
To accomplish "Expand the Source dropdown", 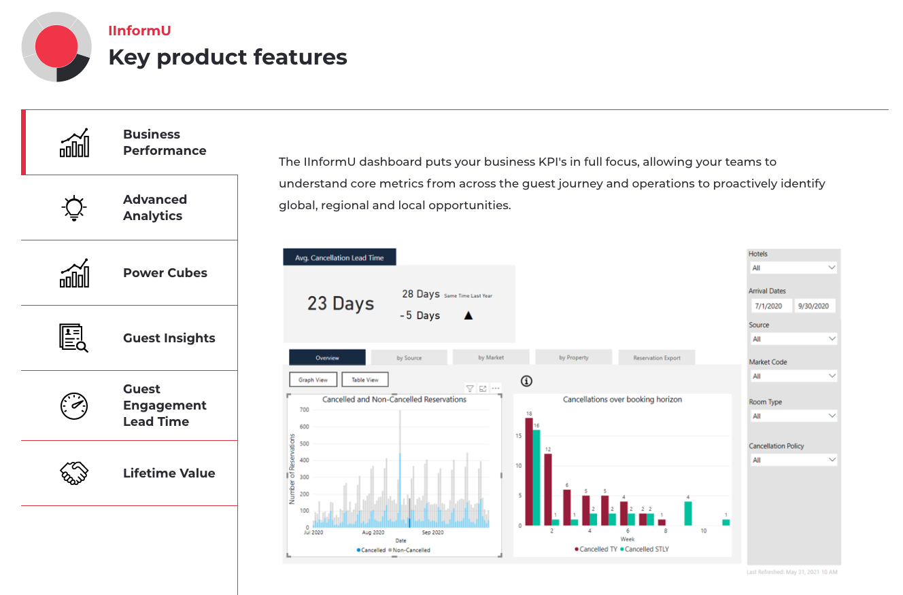I will point(793,338).
